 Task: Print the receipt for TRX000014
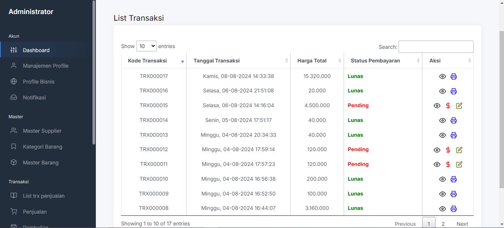454,120
